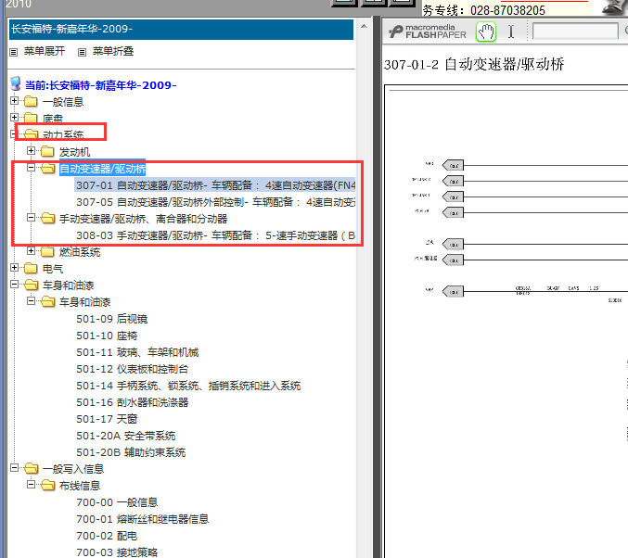This screenshot has height=558, width=628.
Task: Click the 307-01-2 自动变速器/驱动桥 document title
Action: tap(474, 65)
